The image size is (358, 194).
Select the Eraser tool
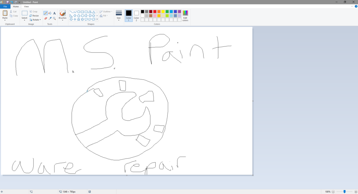click(x=45, y=18)
